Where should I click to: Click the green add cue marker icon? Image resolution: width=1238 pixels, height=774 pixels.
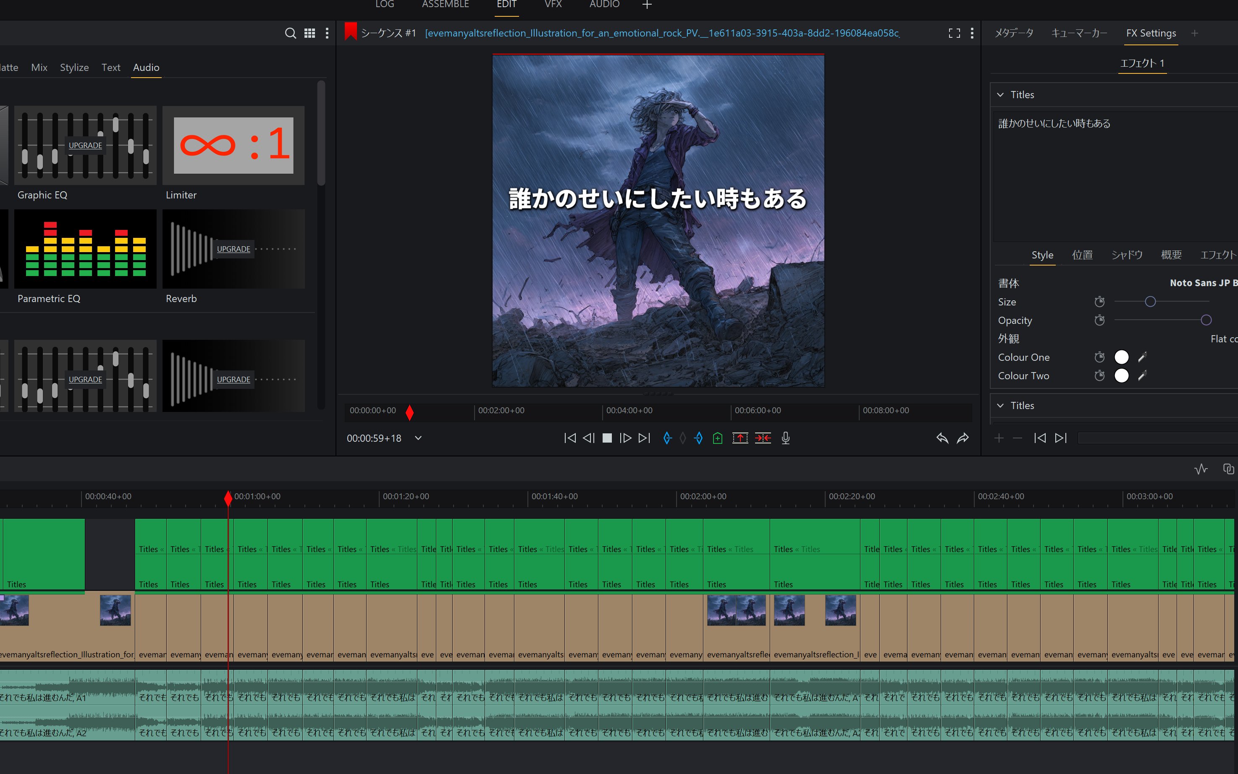[717, 438]
